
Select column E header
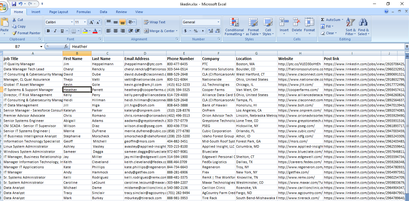click(x=184, y=53)
